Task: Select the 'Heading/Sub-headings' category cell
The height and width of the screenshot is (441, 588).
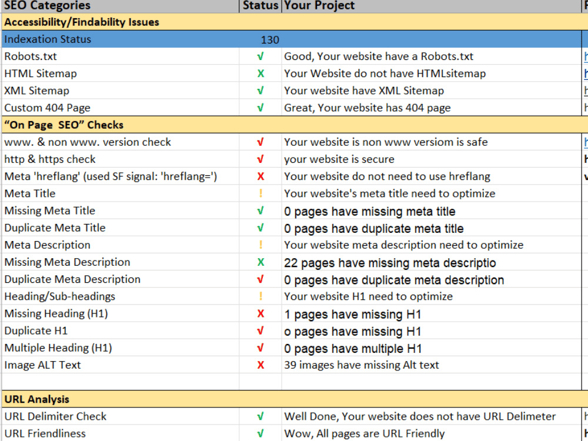Action: (x=121, y=296)
